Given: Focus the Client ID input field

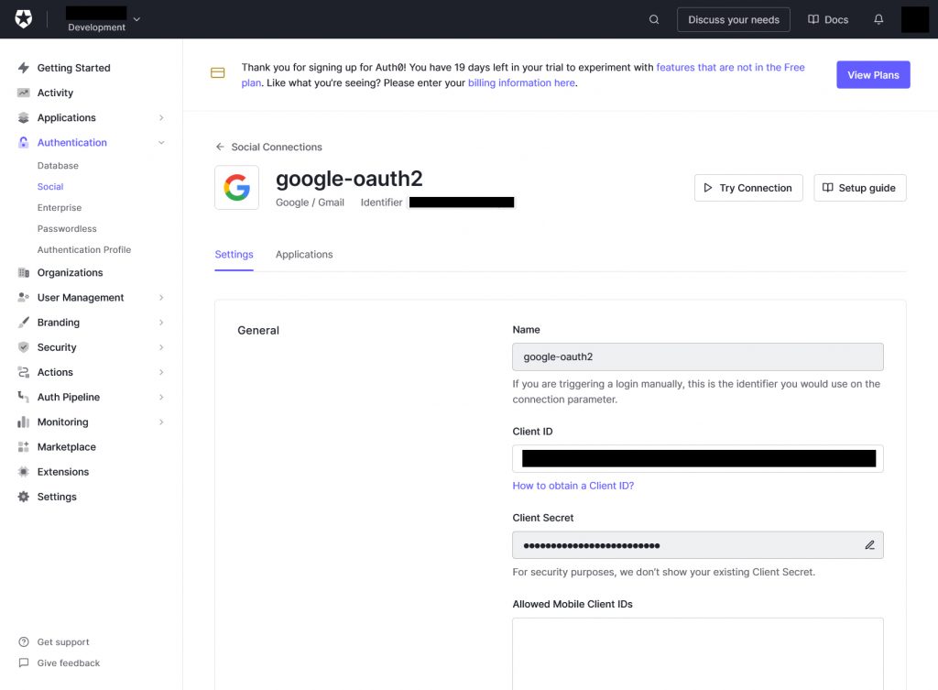Looking at the screenshot, I should (x=697, y=458).
